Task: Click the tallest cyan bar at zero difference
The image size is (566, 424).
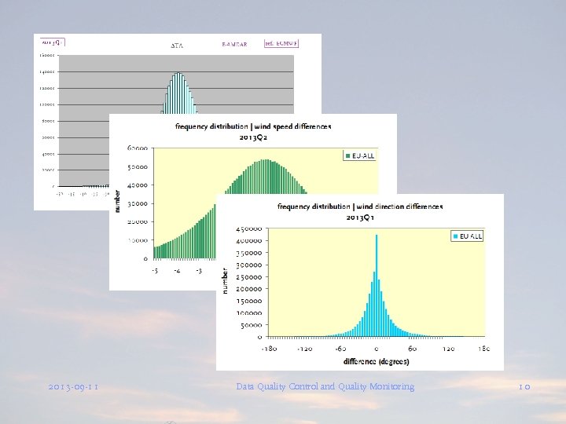Action: pos(377,286)
